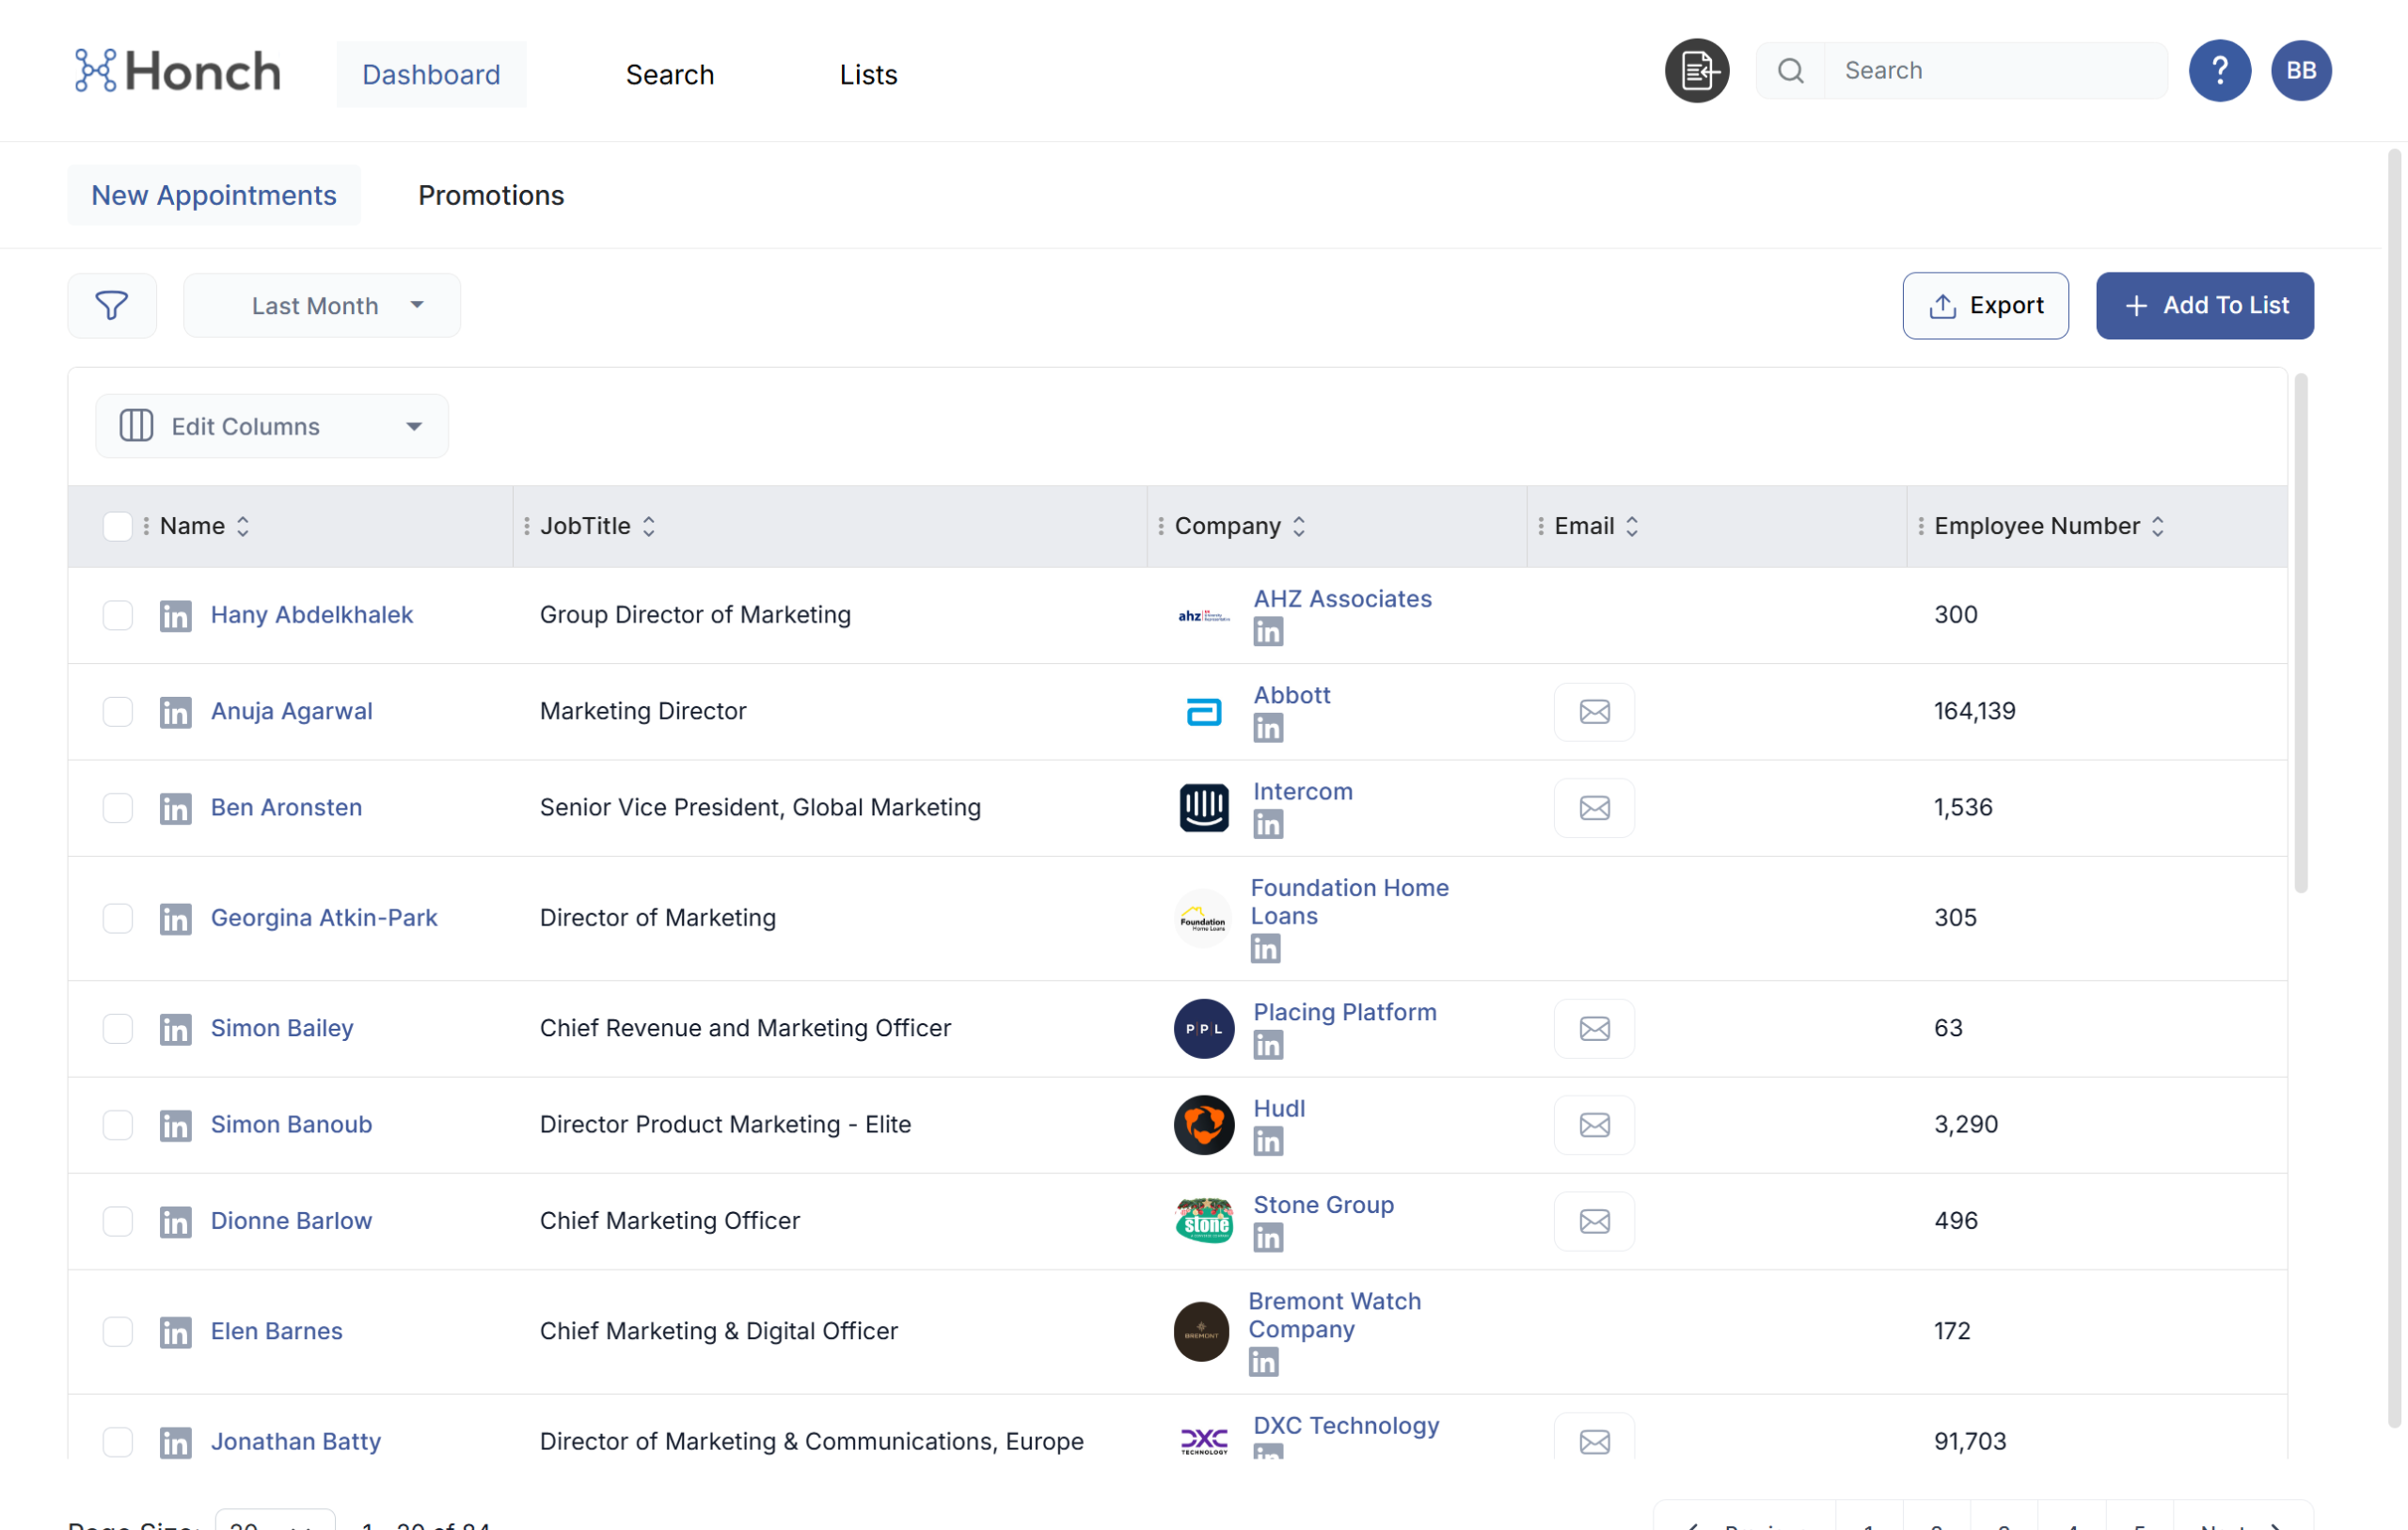Expand the Edit Columns dropdown
Viewport: 2408px width, 1530px height.
tap(271, 426)
